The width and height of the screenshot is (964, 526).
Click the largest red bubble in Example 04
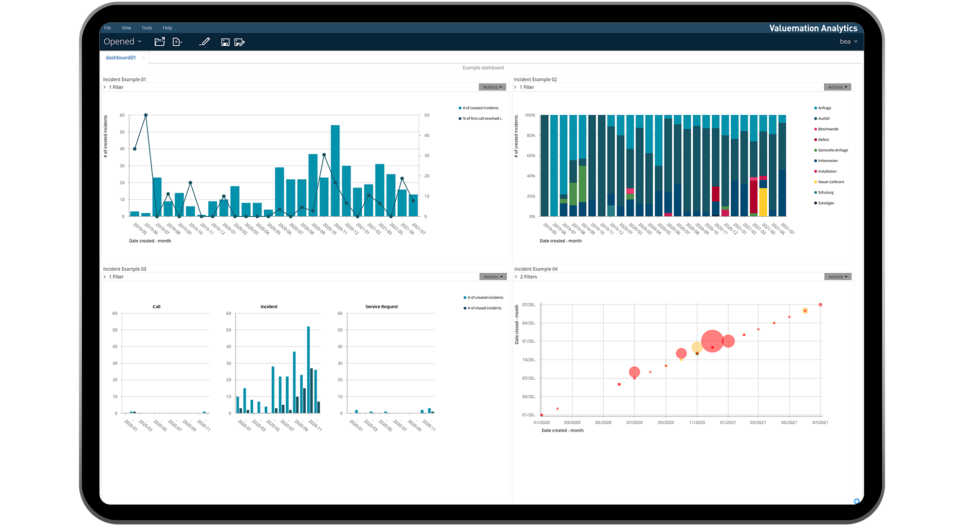(x=712, y=341)
